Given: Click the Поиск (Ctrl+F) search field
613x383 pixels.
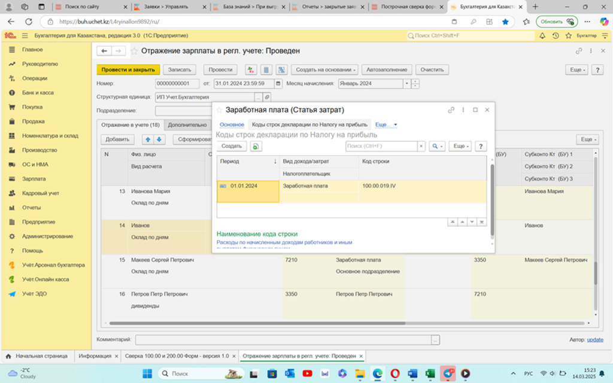Looking at the screenshot, I should (x=381, y=146).
